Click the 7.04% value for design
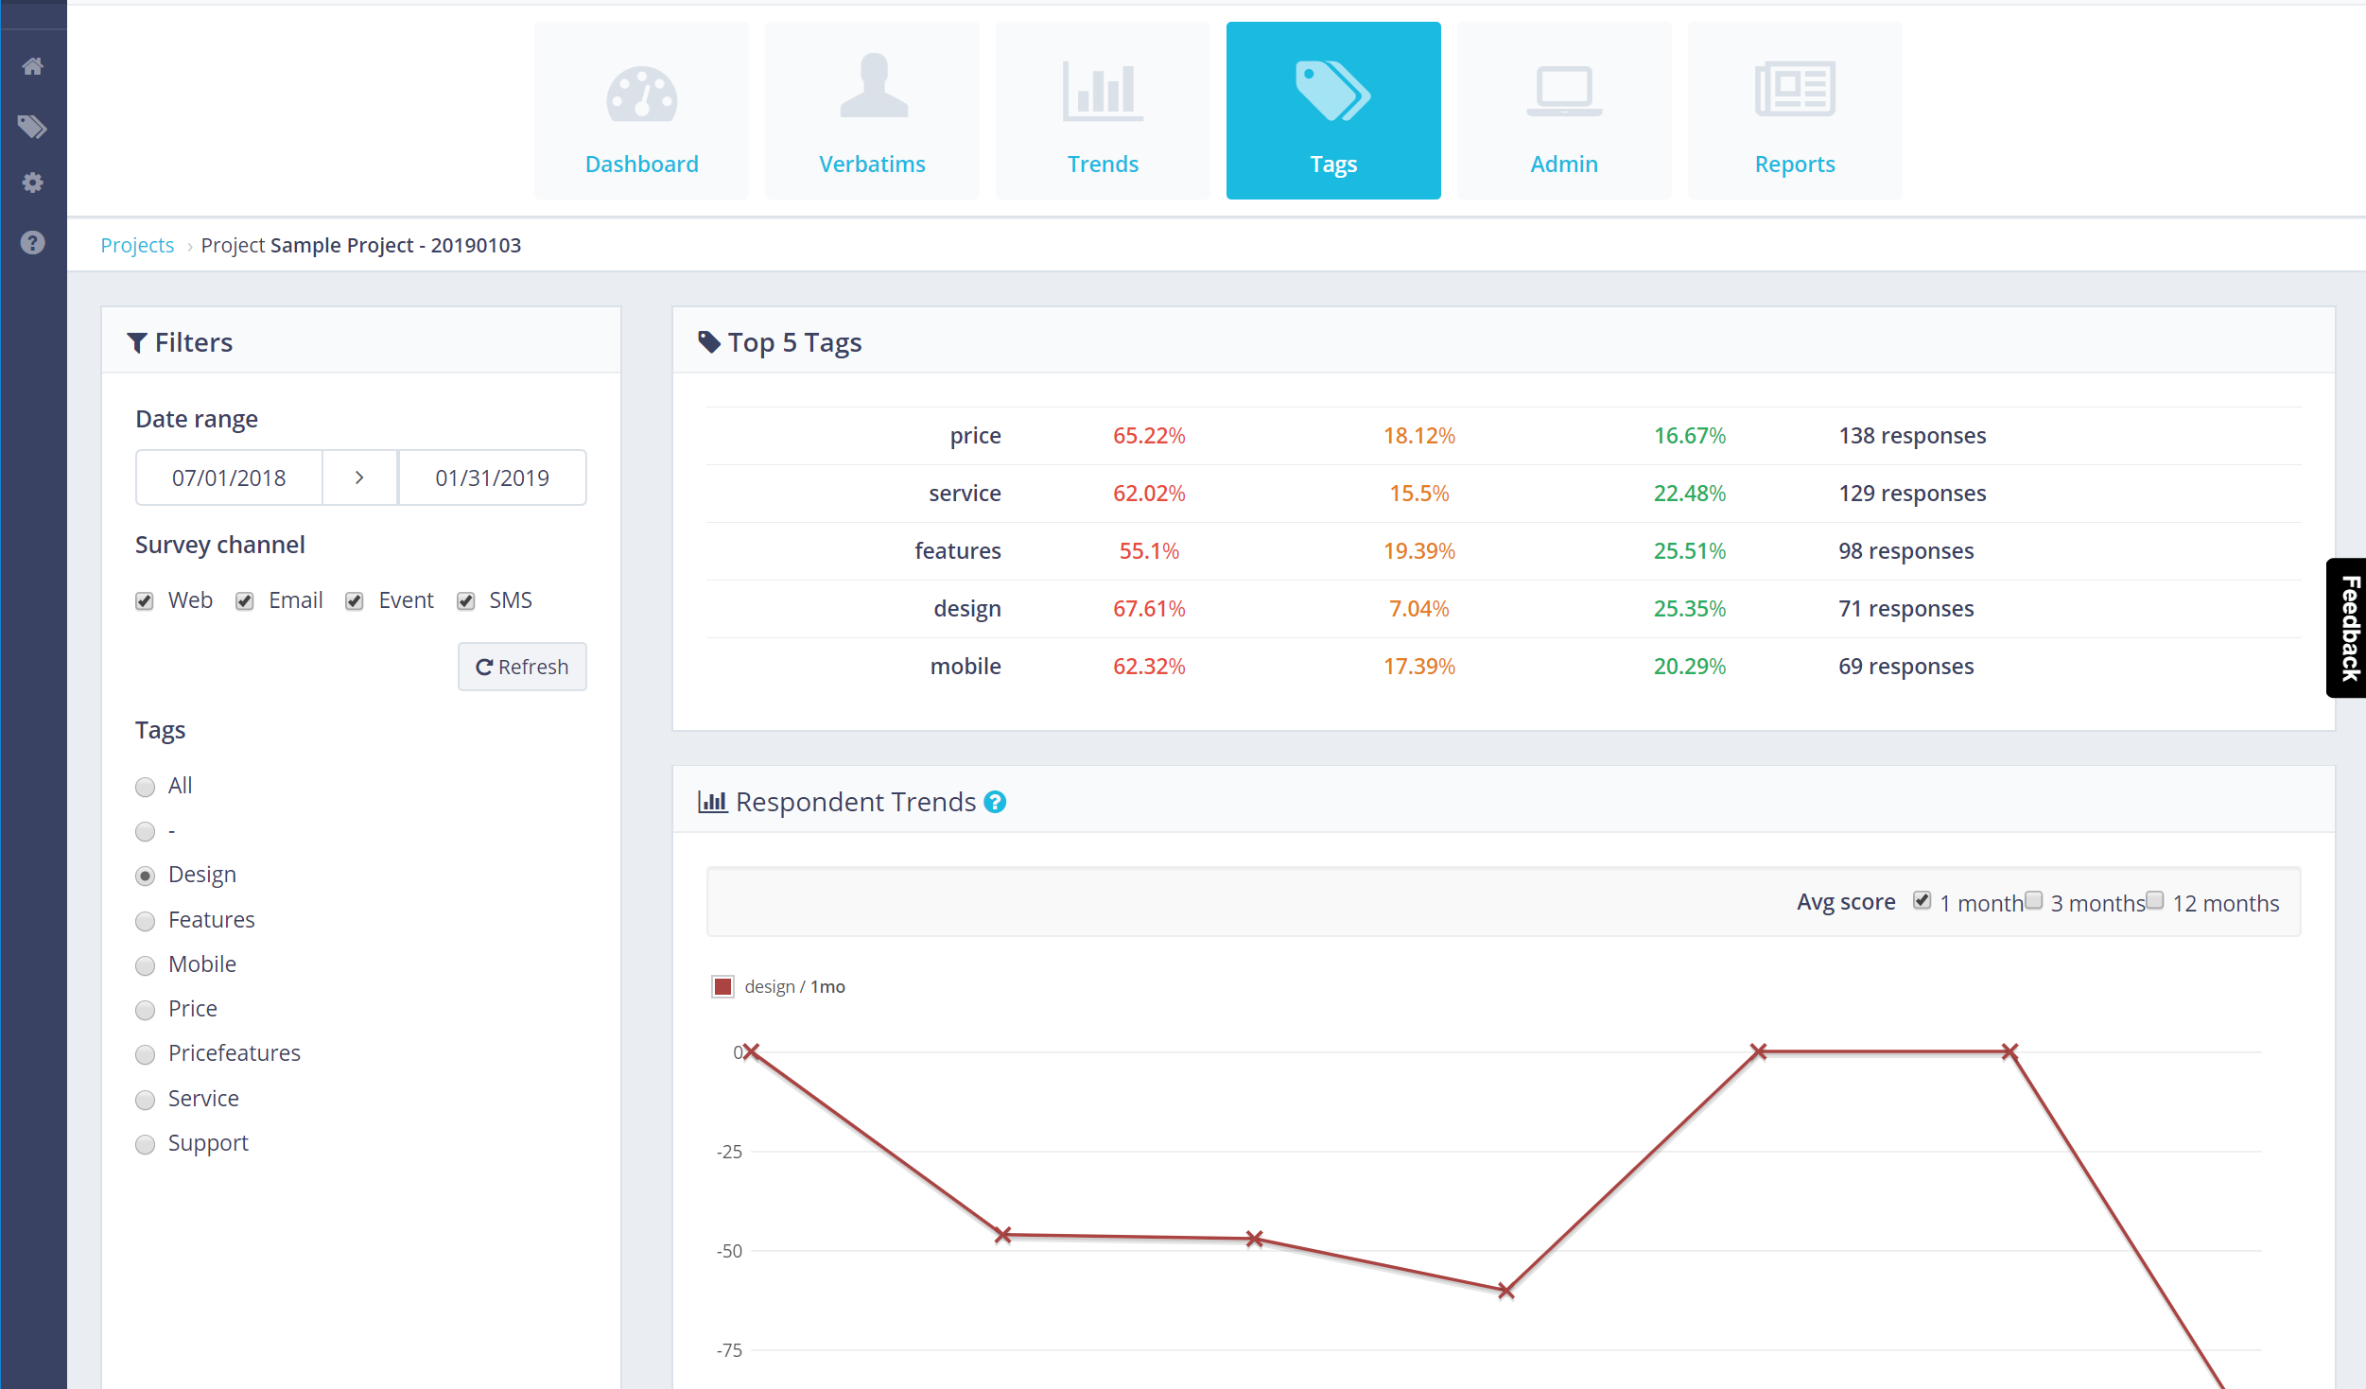This screenshot has width=2366, height=1389. pyautogui.click(x=1418, y=609)
